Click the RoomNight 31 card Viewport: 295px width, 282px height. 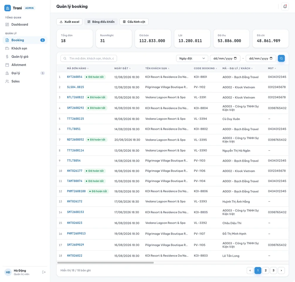point(114,38)
